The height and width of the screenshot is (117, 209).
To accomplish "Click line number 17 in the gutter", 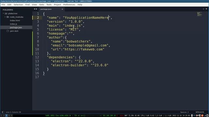I will [37, 77].
